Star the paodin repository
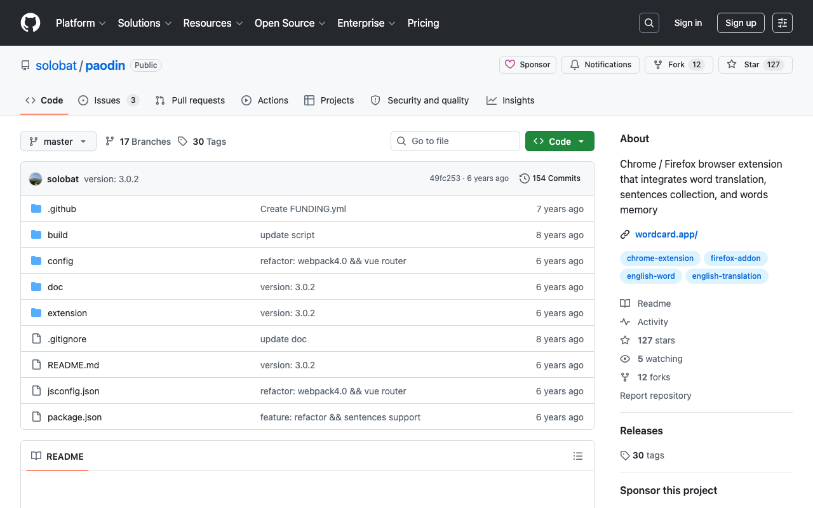Screen dimensions: 813x508 pyautogui.click(x=755, y=65)
